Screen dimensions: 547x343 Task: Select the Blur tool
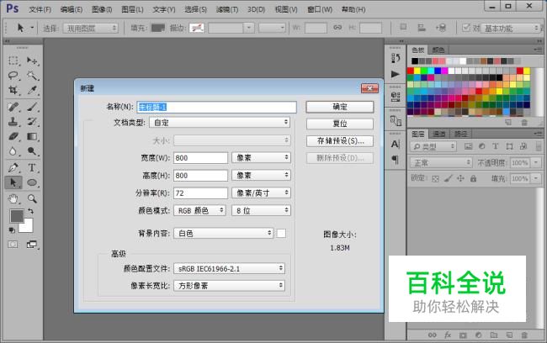(x=13, y=151)
